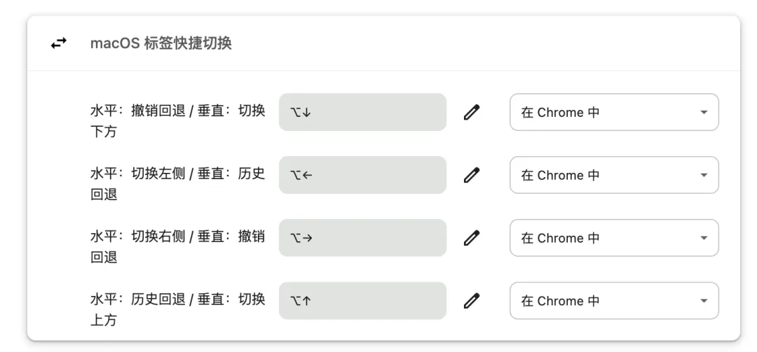
Task: Edit the ⌥→ shortcut via pencil icon
Action: point(472,238)
